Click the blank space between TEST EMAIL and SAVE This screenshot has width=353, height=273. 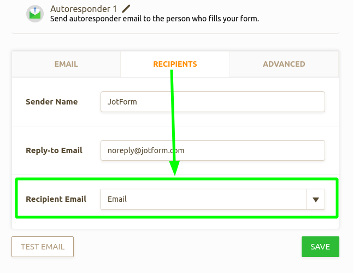tap(187, 247)
